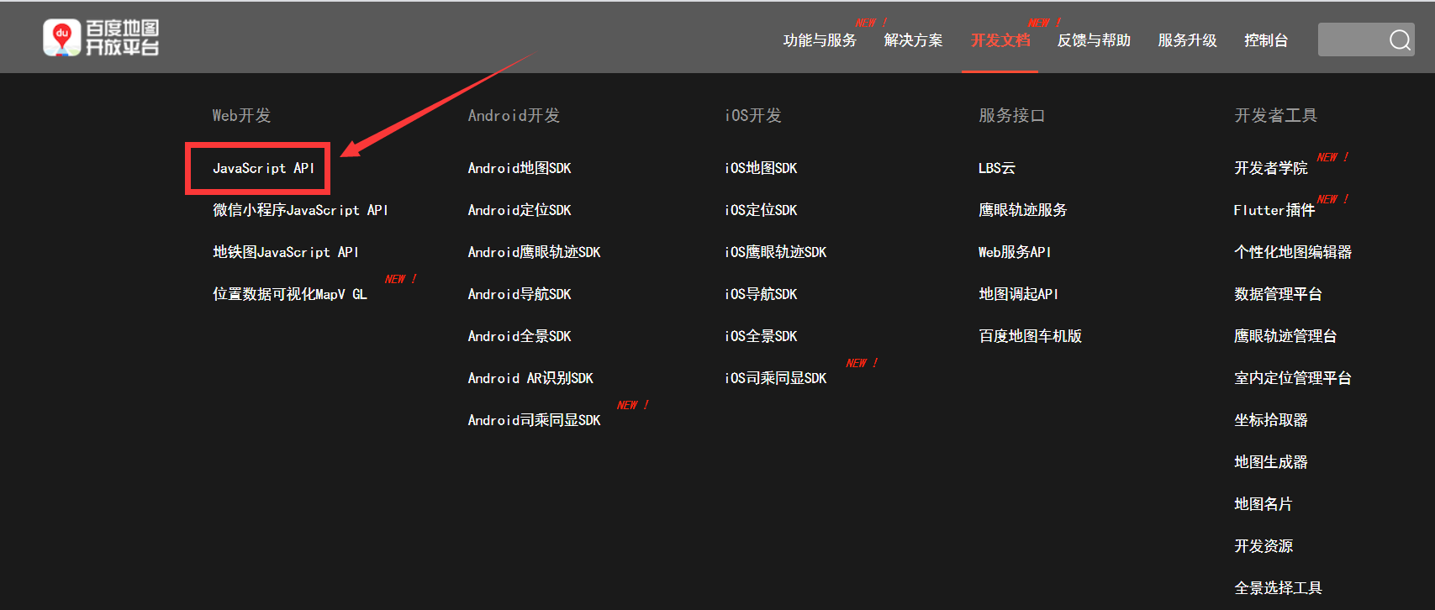This screenshot has height=610, width=1435.
Task: Open 位置数据可视化MapV GL link
Action: (290, 294)
